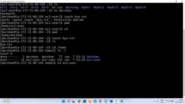Screen dimensions: 185x104
Task: Click the battery tray icon
Action: tap(172, 101)
